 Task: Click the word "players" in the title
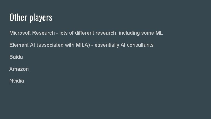pos(41,18)
